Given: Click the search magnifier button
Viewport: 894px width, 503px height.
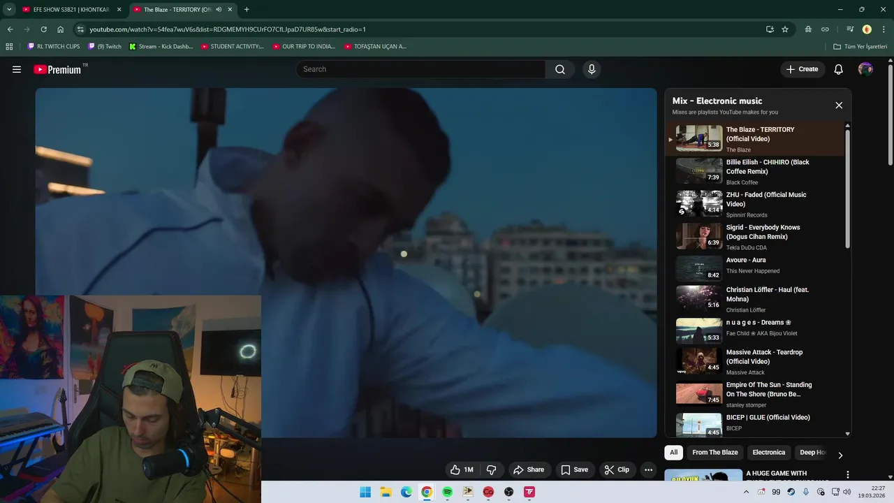Looking at the screenshot, I should click(560, 69).
